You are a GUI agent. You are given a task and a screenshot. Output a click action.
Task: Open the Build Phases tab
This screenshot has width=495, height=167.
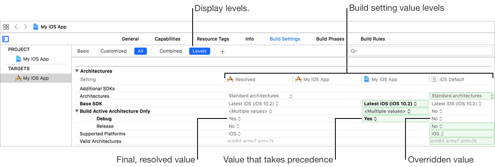point(330,39)
